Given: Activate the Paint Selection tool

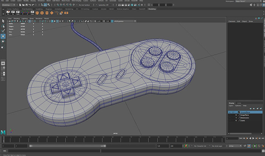Looking at the screenshot, I should click(3, 31).
